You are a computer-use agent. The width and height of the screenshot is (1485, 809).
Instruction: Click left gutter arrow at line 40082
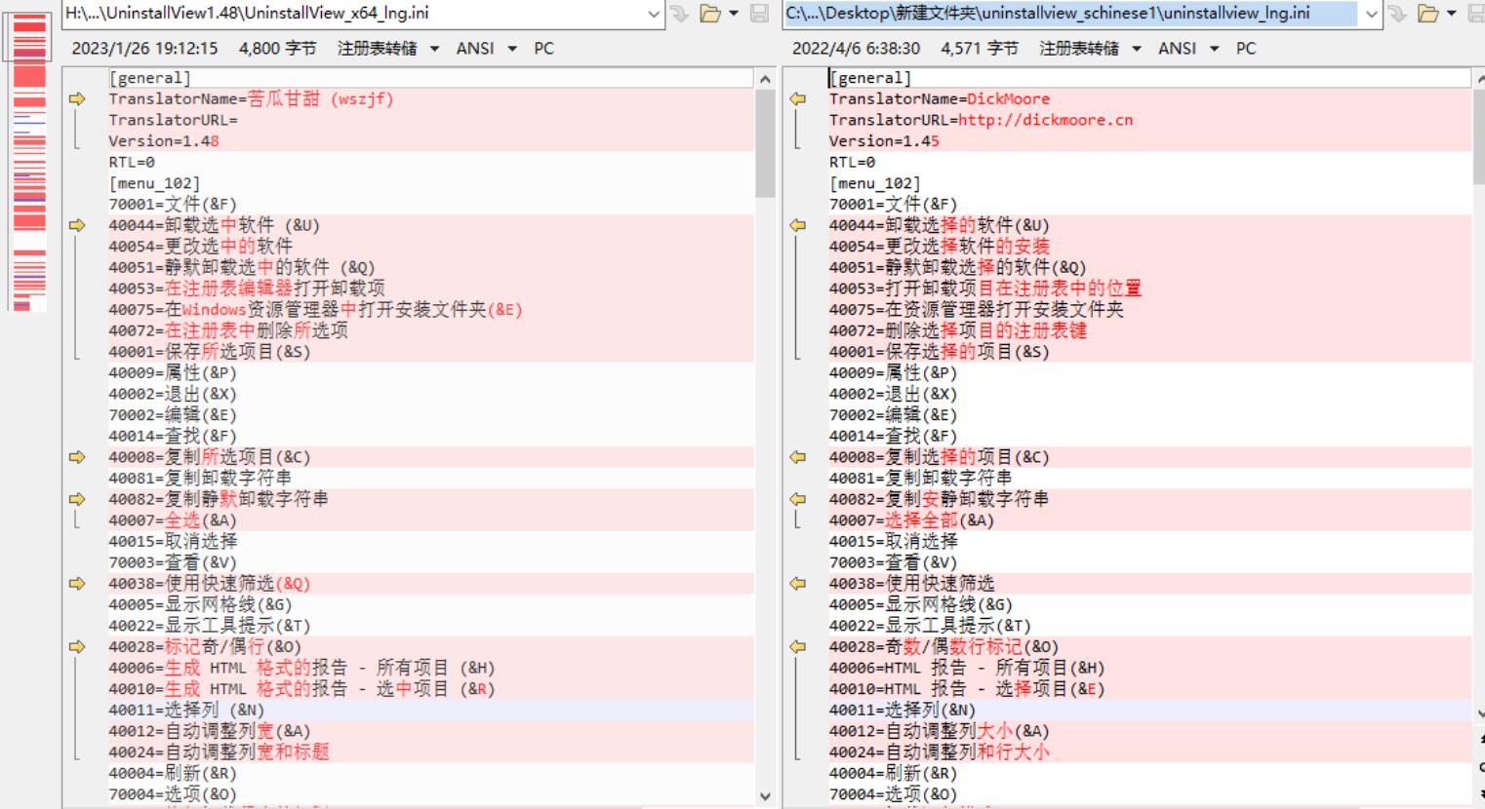point(77,499)
